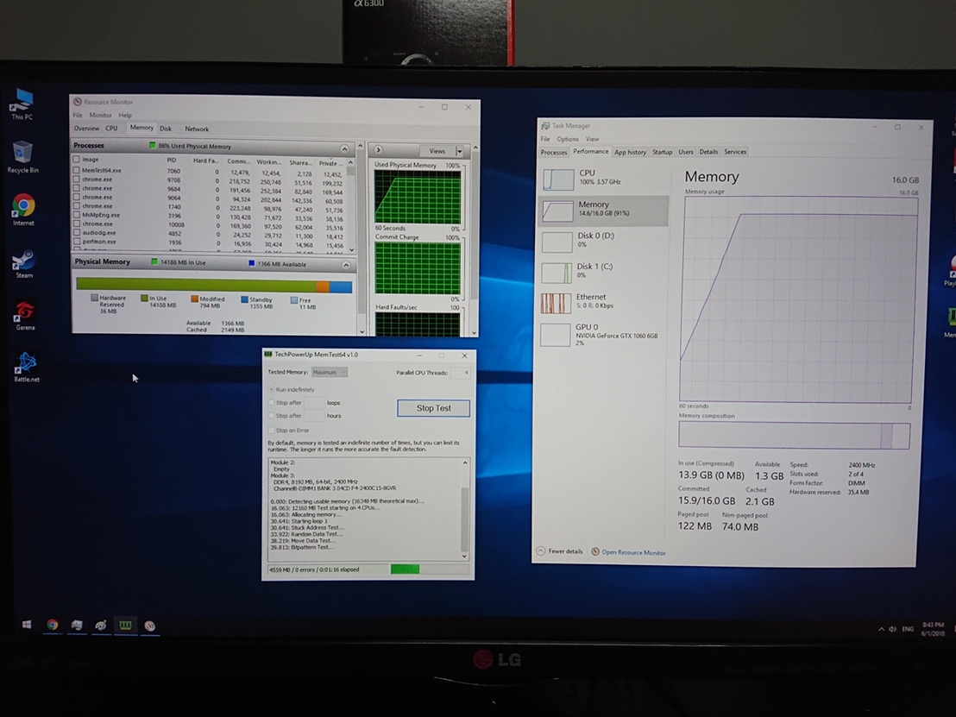The height and width of the screenshot is (717, 956).
Task: Check the audiodg.exe process checkbox
Action: pyautogui.click(x=76, y=232)
